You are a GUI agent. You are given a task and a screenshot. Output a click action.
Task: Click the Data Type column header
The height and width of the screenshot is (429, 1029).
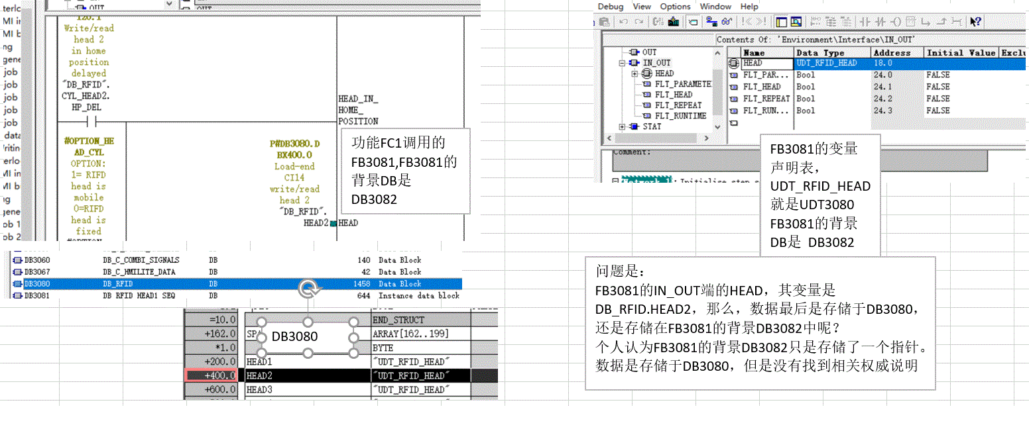pos(832,53)
